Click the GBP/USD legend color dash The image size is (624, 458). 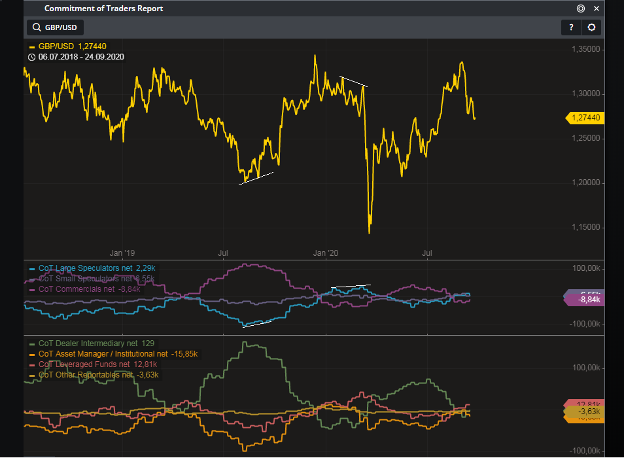[31, 47]
